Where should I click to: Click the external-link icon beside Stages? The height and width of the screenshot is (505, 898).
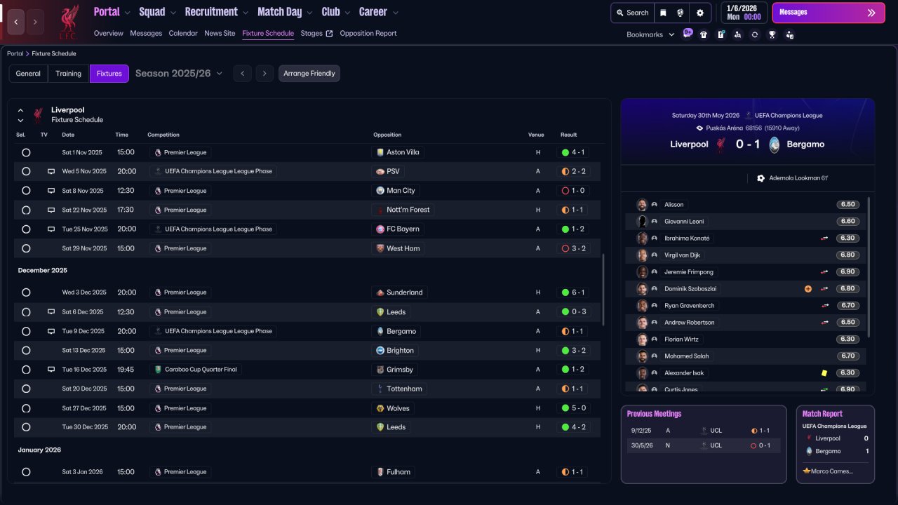point(329,34)
